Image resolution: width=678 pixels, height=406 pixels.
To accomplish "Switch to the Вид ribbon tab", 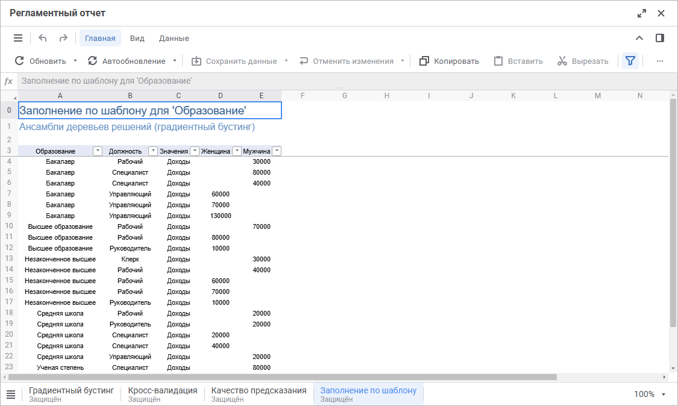I will click(137, 38).
